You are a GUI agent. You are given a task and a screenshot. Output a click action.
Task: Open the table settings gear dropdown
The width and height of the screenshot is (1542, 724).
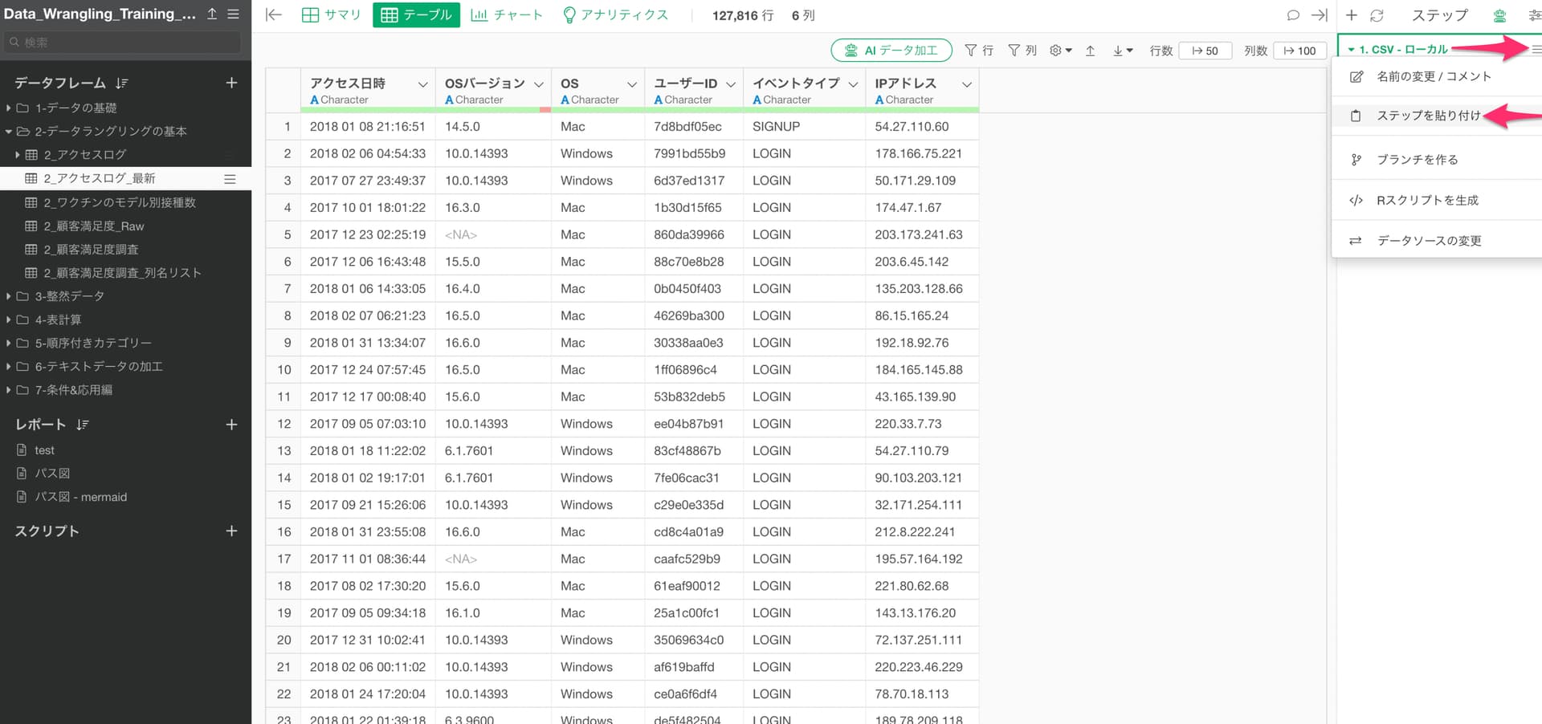pos(1060,51)
